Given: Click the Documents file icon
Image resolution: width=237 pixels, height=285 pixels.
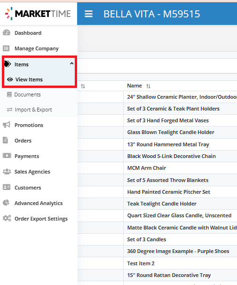Looking at the screenshot, I should (9, 95).
